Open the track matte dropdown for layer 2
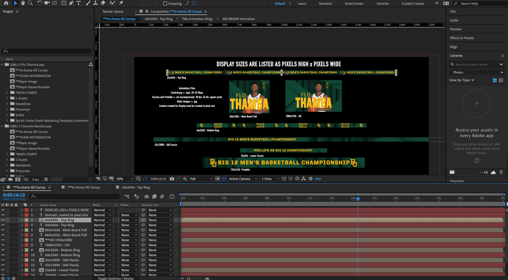 click(129, 215)
